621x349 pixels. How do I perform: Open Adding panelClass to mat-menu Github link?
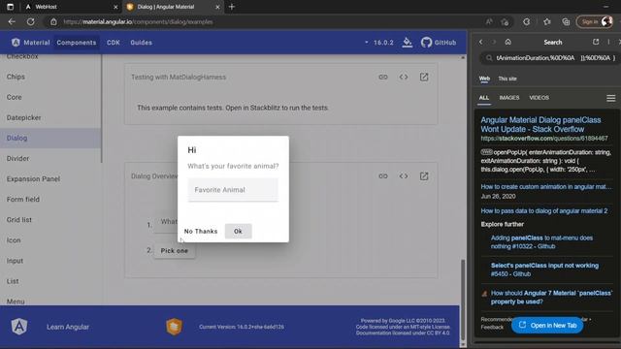[541, 242]
